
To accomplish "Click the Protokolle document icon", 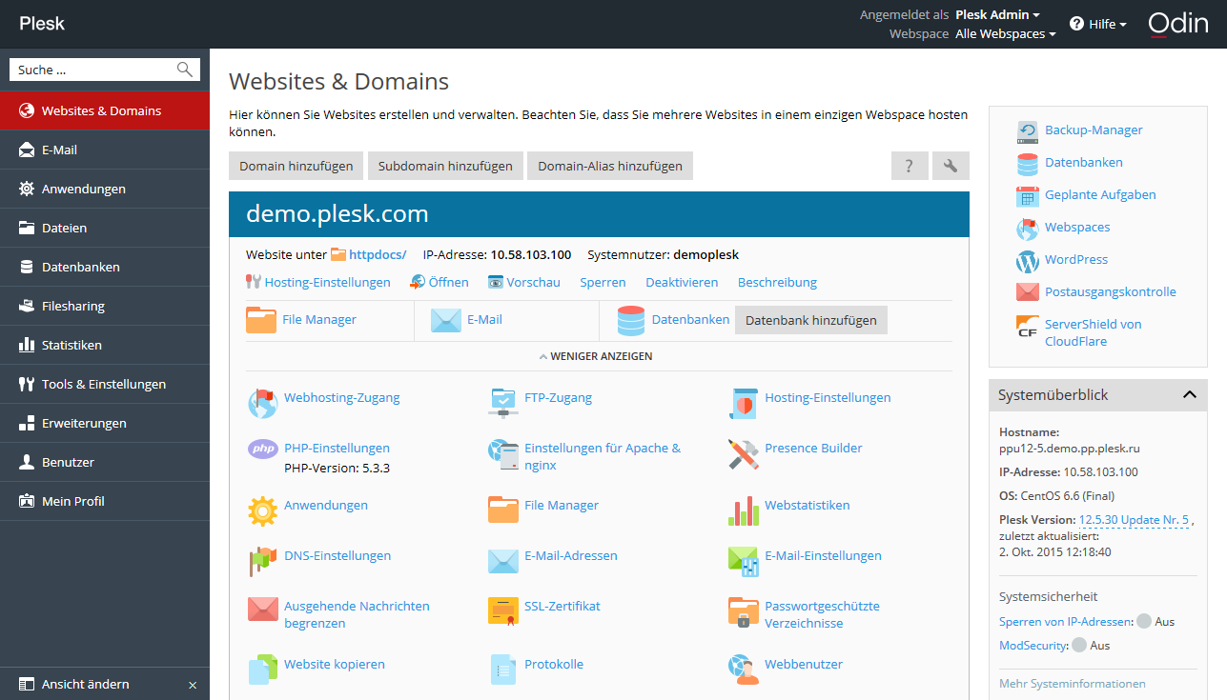I will point(502,670).
